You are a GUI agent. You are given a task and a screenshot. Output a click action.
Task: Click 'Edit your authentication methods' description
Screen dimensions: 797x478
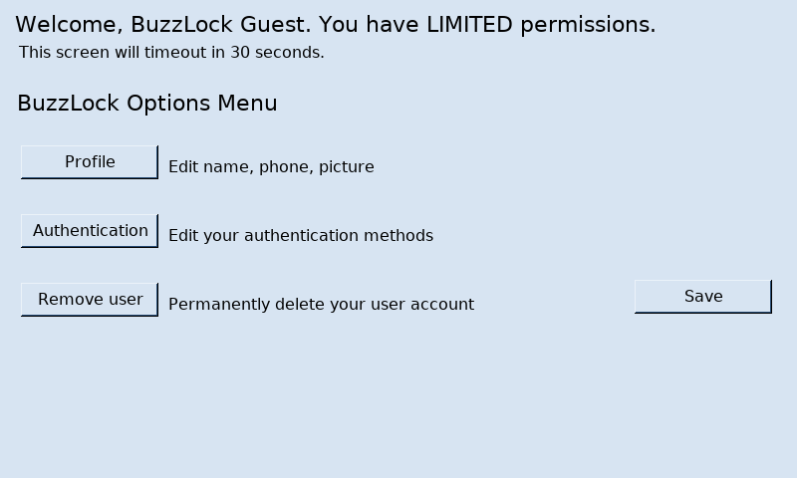301,236
